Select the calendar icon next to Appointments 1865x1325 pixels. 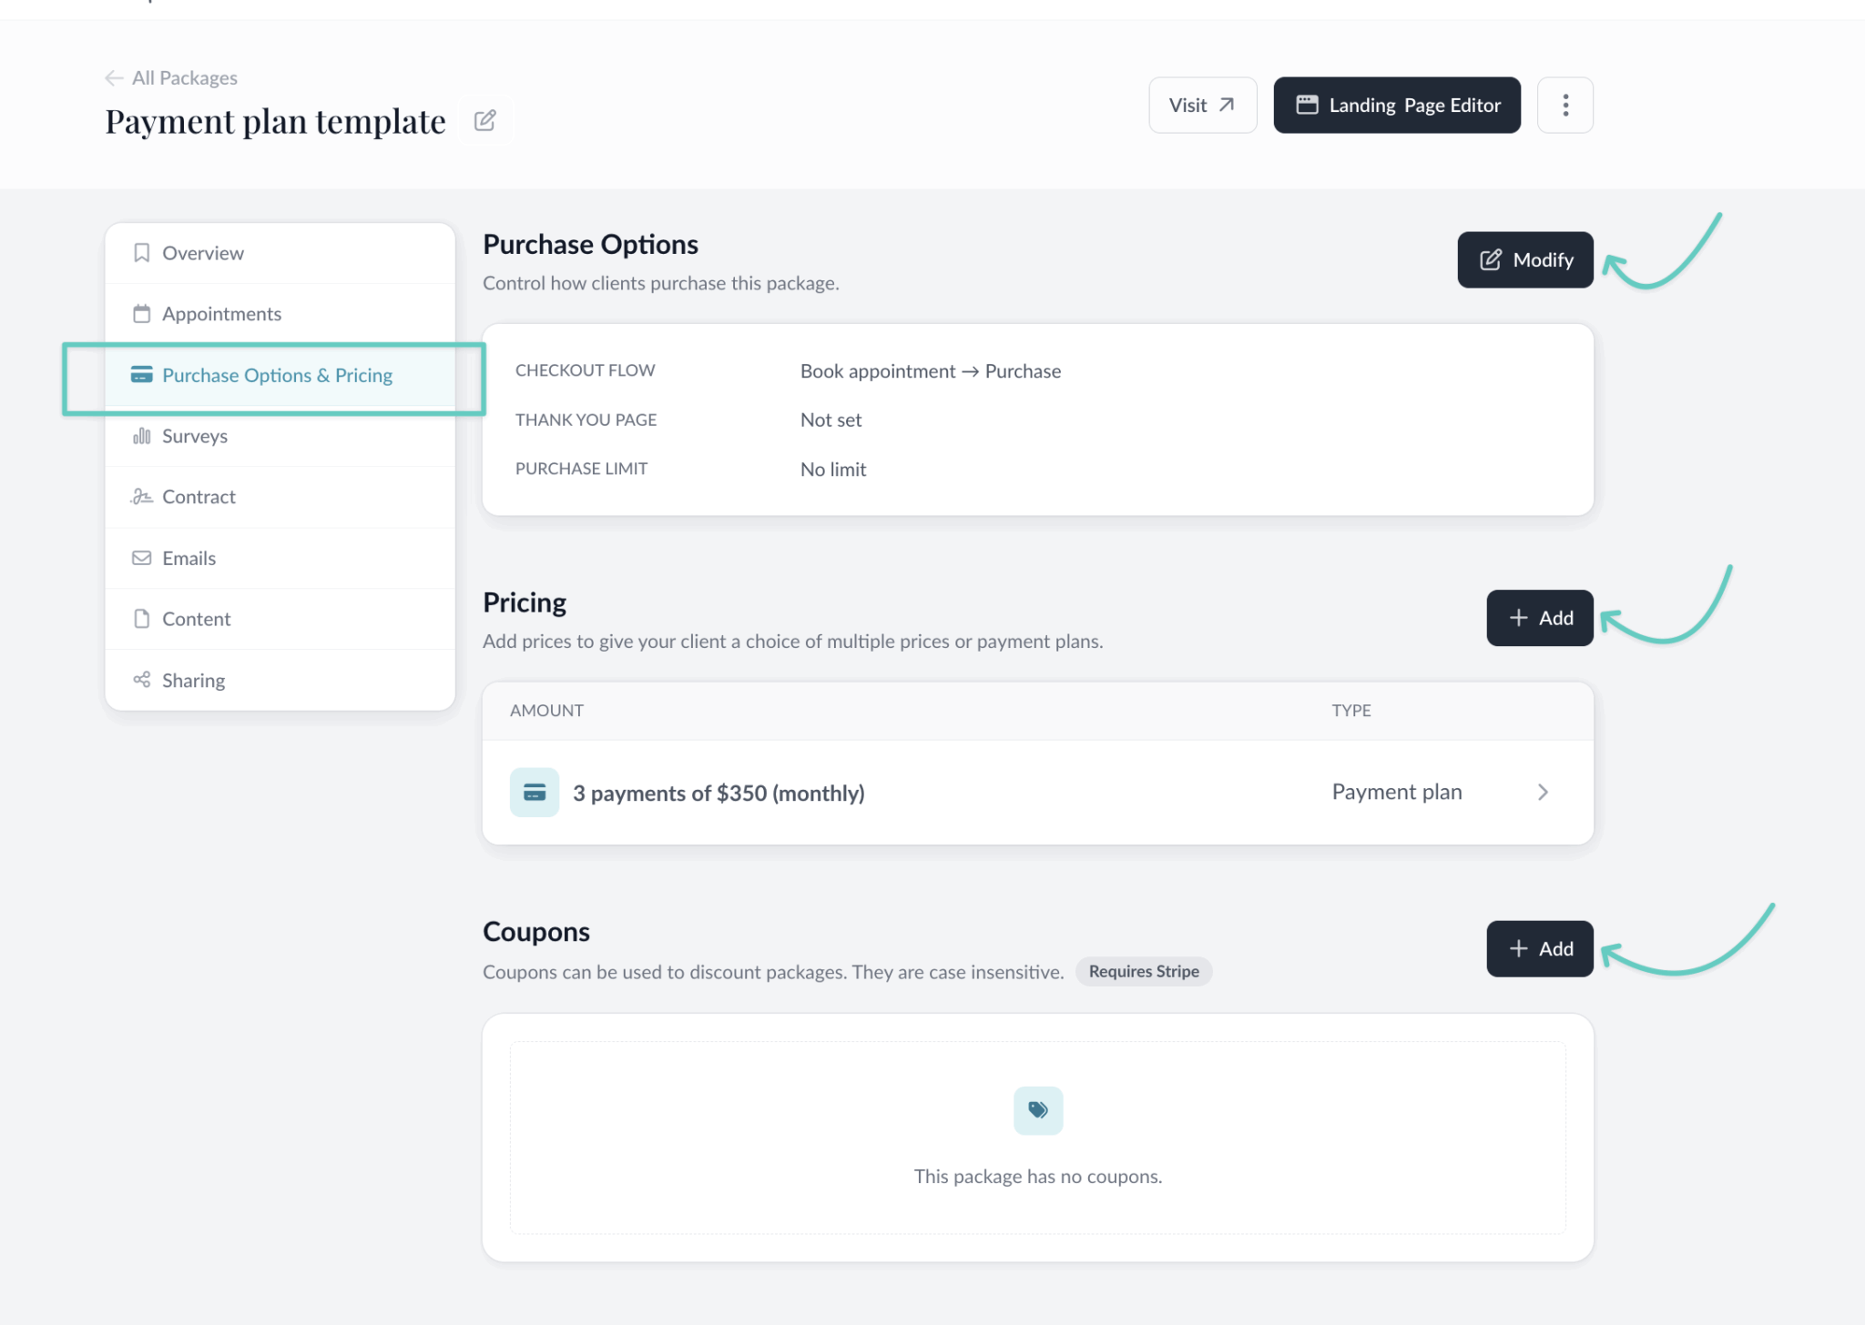[142, 313]
